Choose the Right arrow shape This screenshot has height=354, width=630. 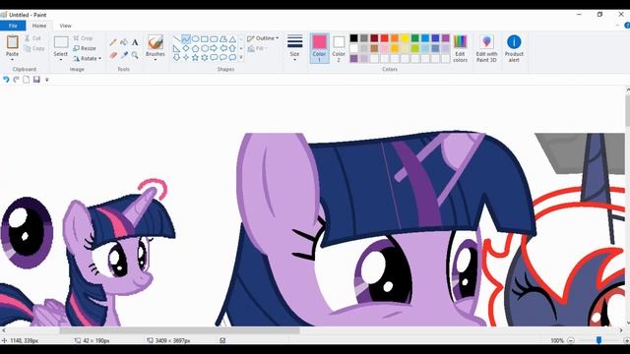(214, 48)
